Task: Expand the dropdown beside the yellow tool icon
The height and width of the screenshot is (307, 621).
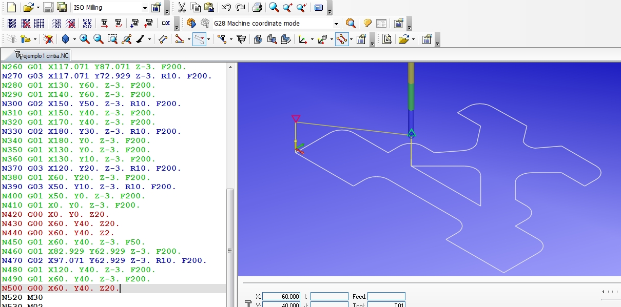Action: [x=35, y=39]
